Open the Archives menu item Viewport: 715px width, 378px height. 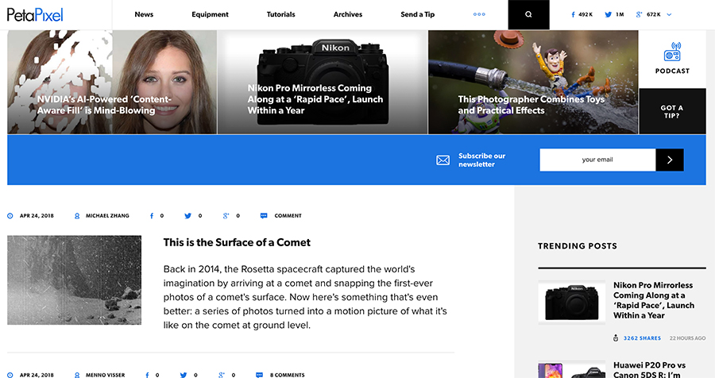pyautogui.click(x=348, y=14)
